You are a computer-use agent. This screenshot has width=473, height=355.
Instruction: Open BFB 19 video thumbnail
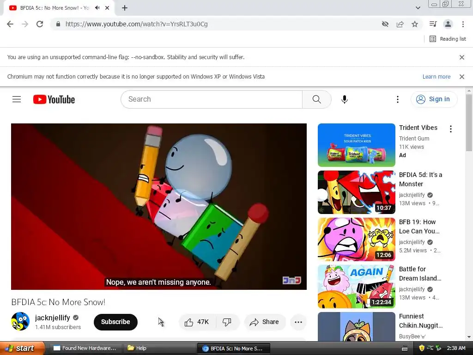click(x=356, y=239)
